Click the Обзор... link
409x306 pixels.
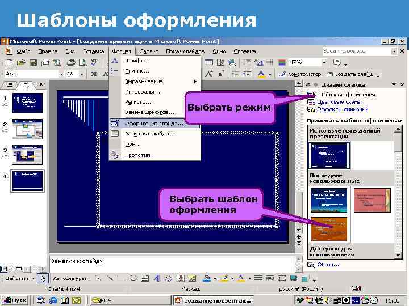coord(328,265)
